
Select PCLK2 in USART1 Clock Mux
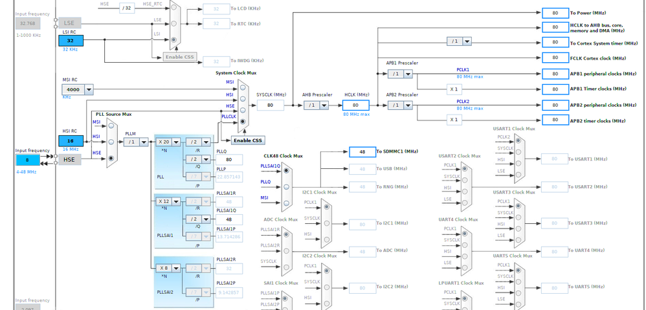click(518, 141)
